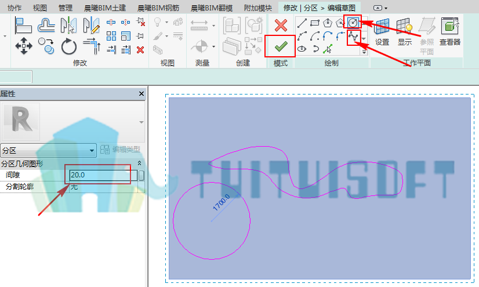The image size is (479, 287).
Task: Select the Offset tool
Action: [x=46, y=26]
